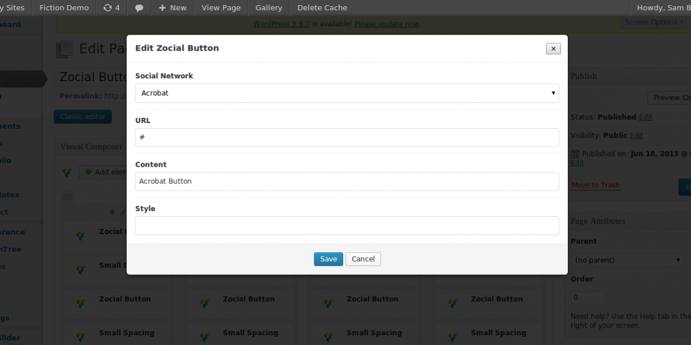Switch to the Classic editor
691x345 pixels.
click(83, 117)
